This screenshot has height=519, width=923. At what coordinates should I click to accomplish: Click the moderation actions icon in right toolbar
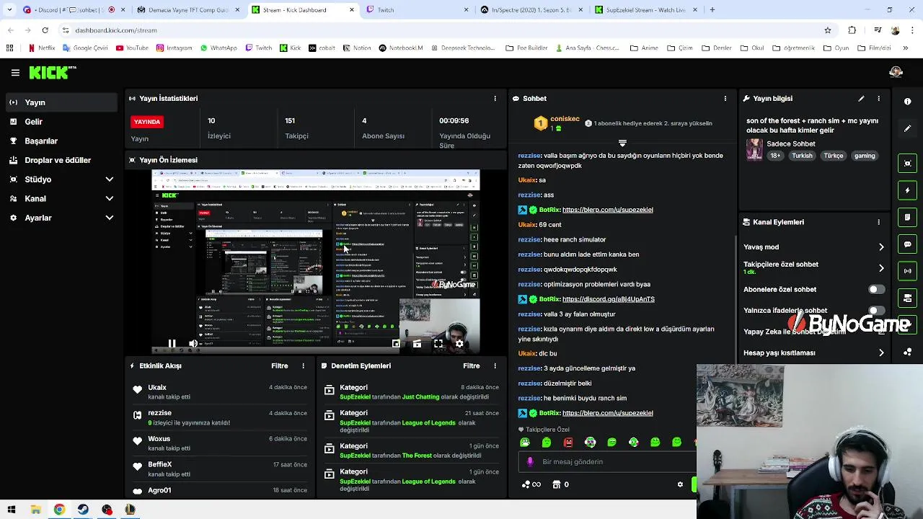(908, 298)
